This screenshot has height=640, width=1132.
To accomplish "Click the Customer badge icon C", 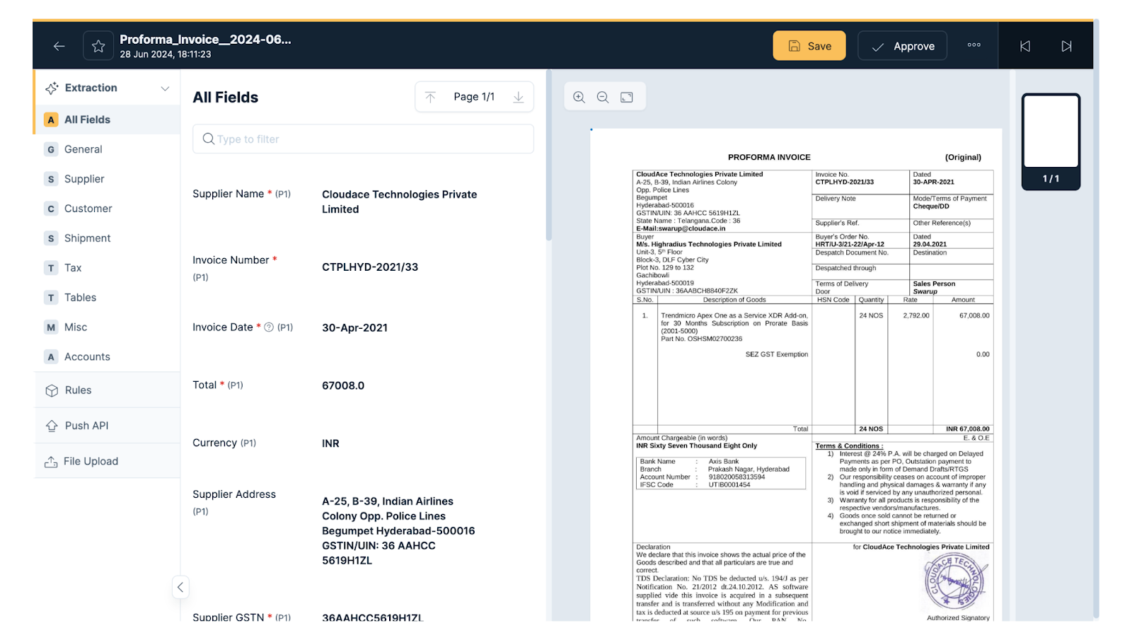I will [x=51, y=209].
